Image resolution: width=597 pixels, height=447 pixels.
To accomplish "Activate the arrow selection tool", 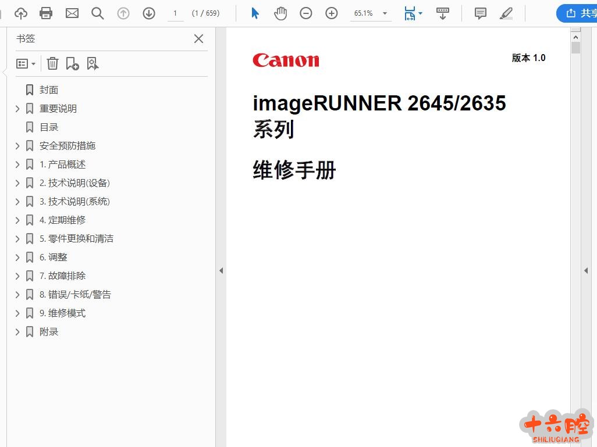I will pos(255,13).
